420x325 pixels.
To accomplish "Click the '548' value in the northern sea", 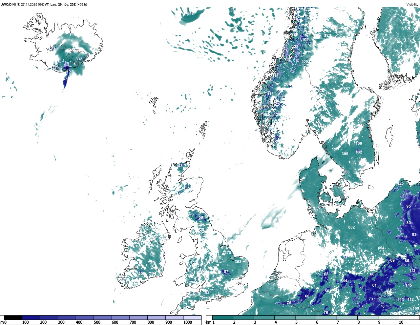I will click(x=191, y=13).
